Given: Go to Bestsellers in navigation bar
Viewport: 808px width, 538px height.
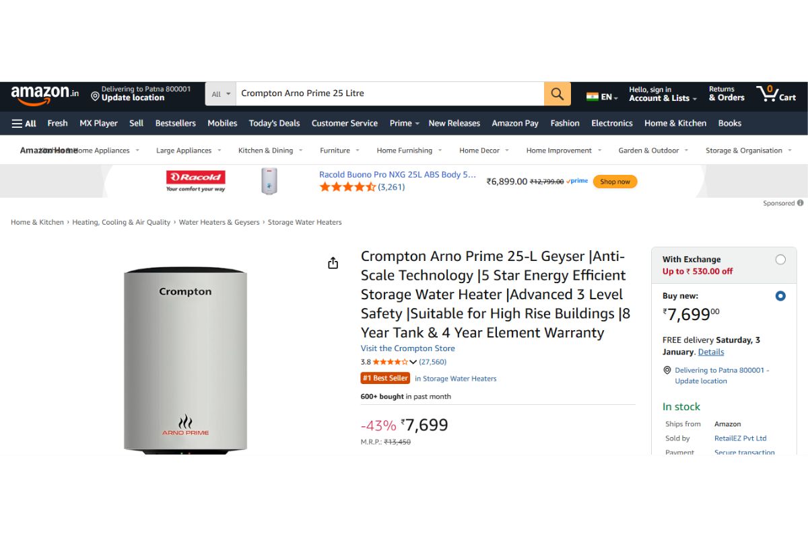Looking at the screenshot, I should pos(175,123).
